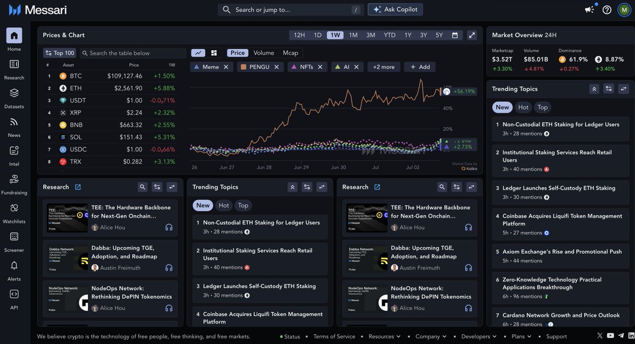Open TEE research thumbnail in left panel
The width and height of the screenshot is (635, 344).
point(67,218)
